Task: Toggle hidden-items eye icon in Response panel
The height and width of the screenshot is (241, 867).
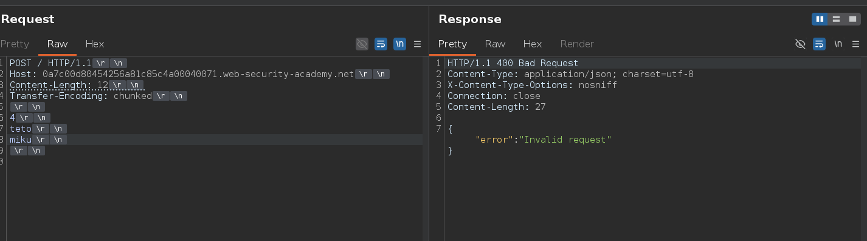Action: click(x=800, y=44)
